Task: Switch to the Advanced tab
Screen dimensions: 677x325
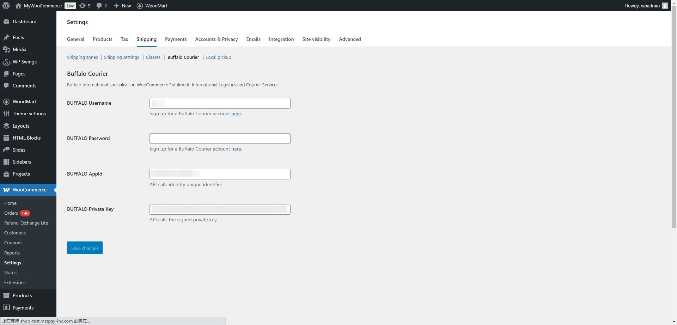Action: click(350, 39)
